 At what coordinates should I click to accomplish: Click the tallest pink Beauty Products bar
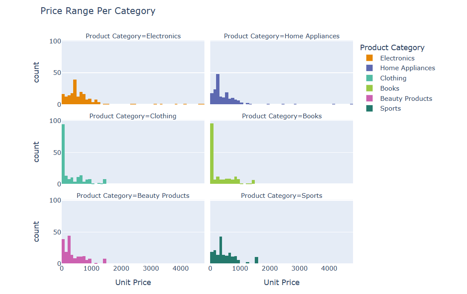tap(69, 250)
